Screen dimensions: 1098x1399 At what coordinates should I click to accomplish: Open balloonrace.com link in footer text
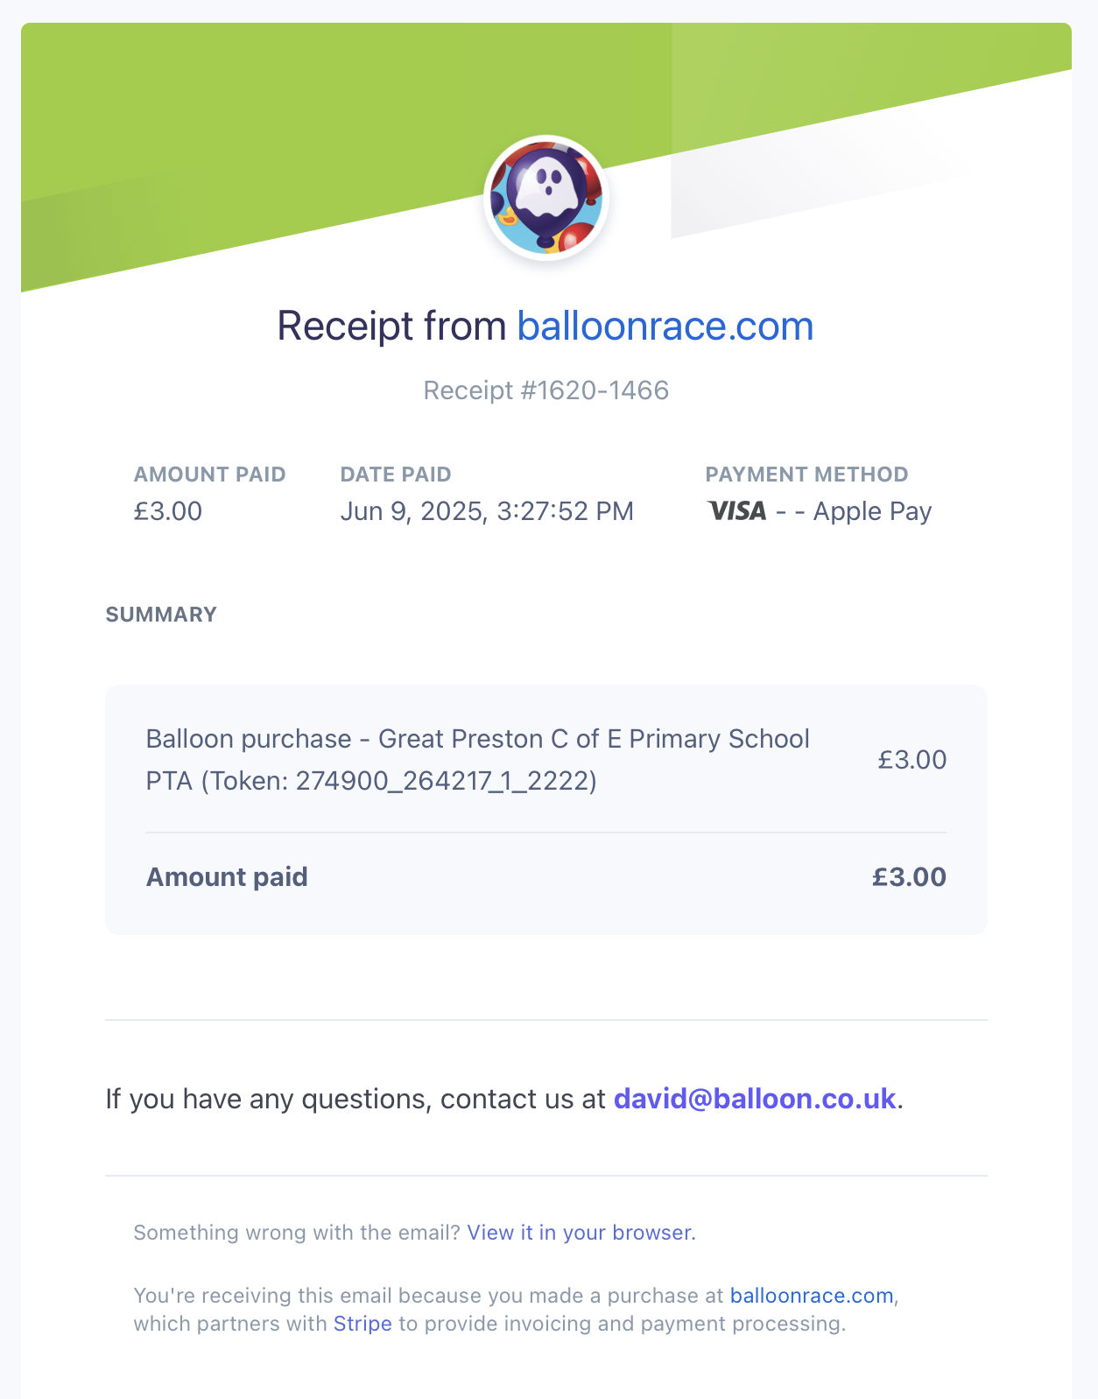(812, 1296)
